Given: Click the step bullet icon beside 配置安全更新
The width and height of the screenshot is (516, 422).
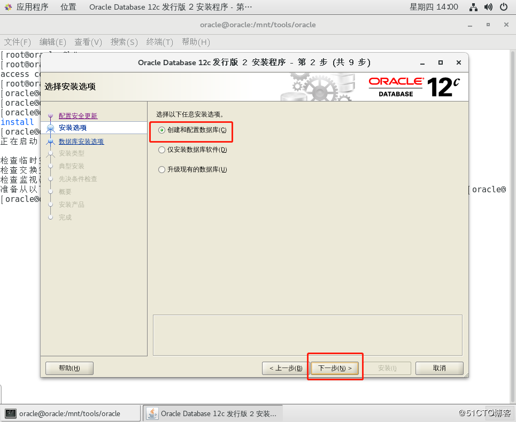Looking at the screenshot, I should pos(50,116).
